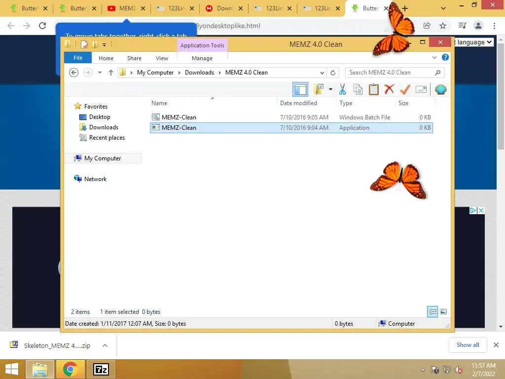Select the MEMZ-Clean Application file row
Viewport: 505px width, 379px height.
tap(291, 128)
